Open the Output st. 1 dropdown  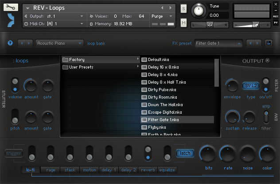coord(55,16)
